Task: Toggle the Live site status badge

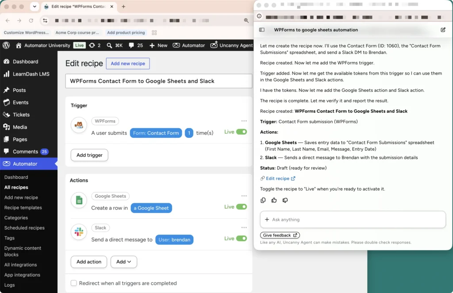Action: click(x=79, y=46)
